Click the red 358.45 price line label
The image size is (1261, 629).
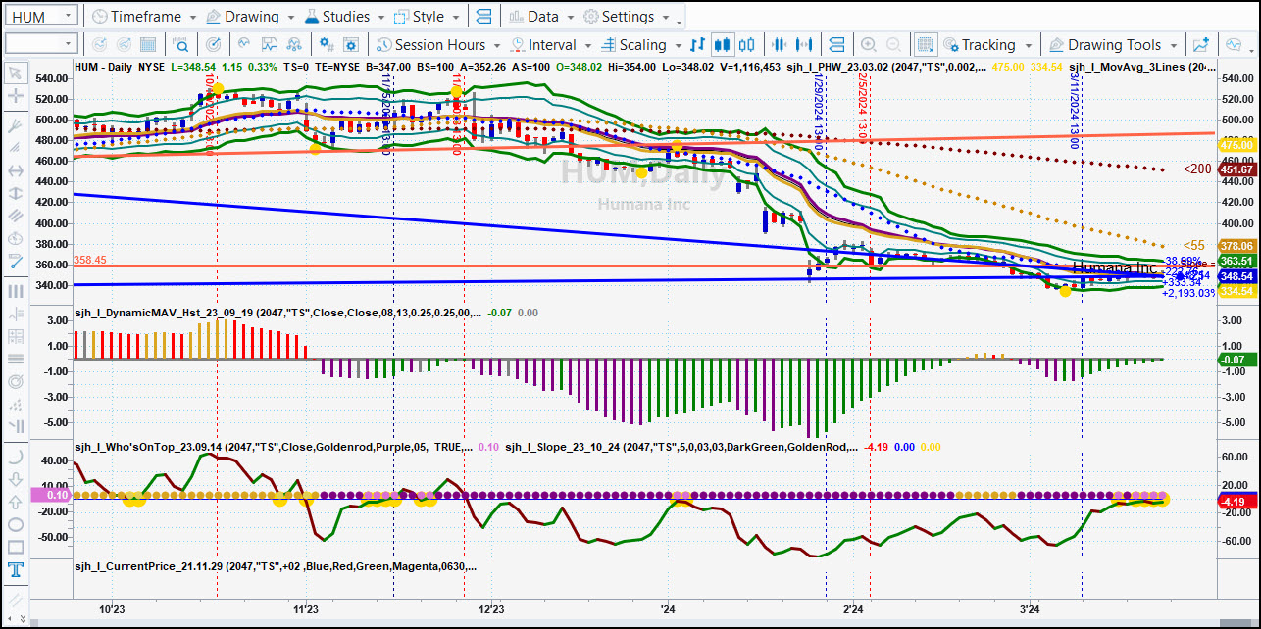pos(89,262)
